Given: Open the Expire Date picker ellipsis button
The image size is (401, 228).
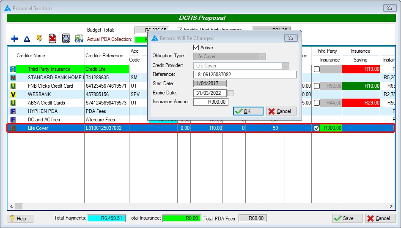Looking at the screenshot, I should click(231, 93).
